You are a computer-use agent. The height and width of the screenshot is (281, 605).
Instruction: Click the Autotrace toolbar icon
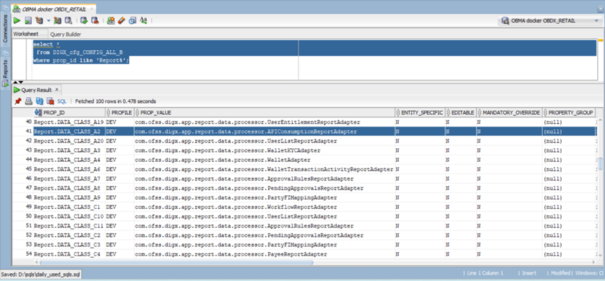click(x=58, y=21)
